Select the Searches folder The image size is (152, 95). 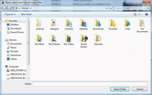tap(98, 40)
